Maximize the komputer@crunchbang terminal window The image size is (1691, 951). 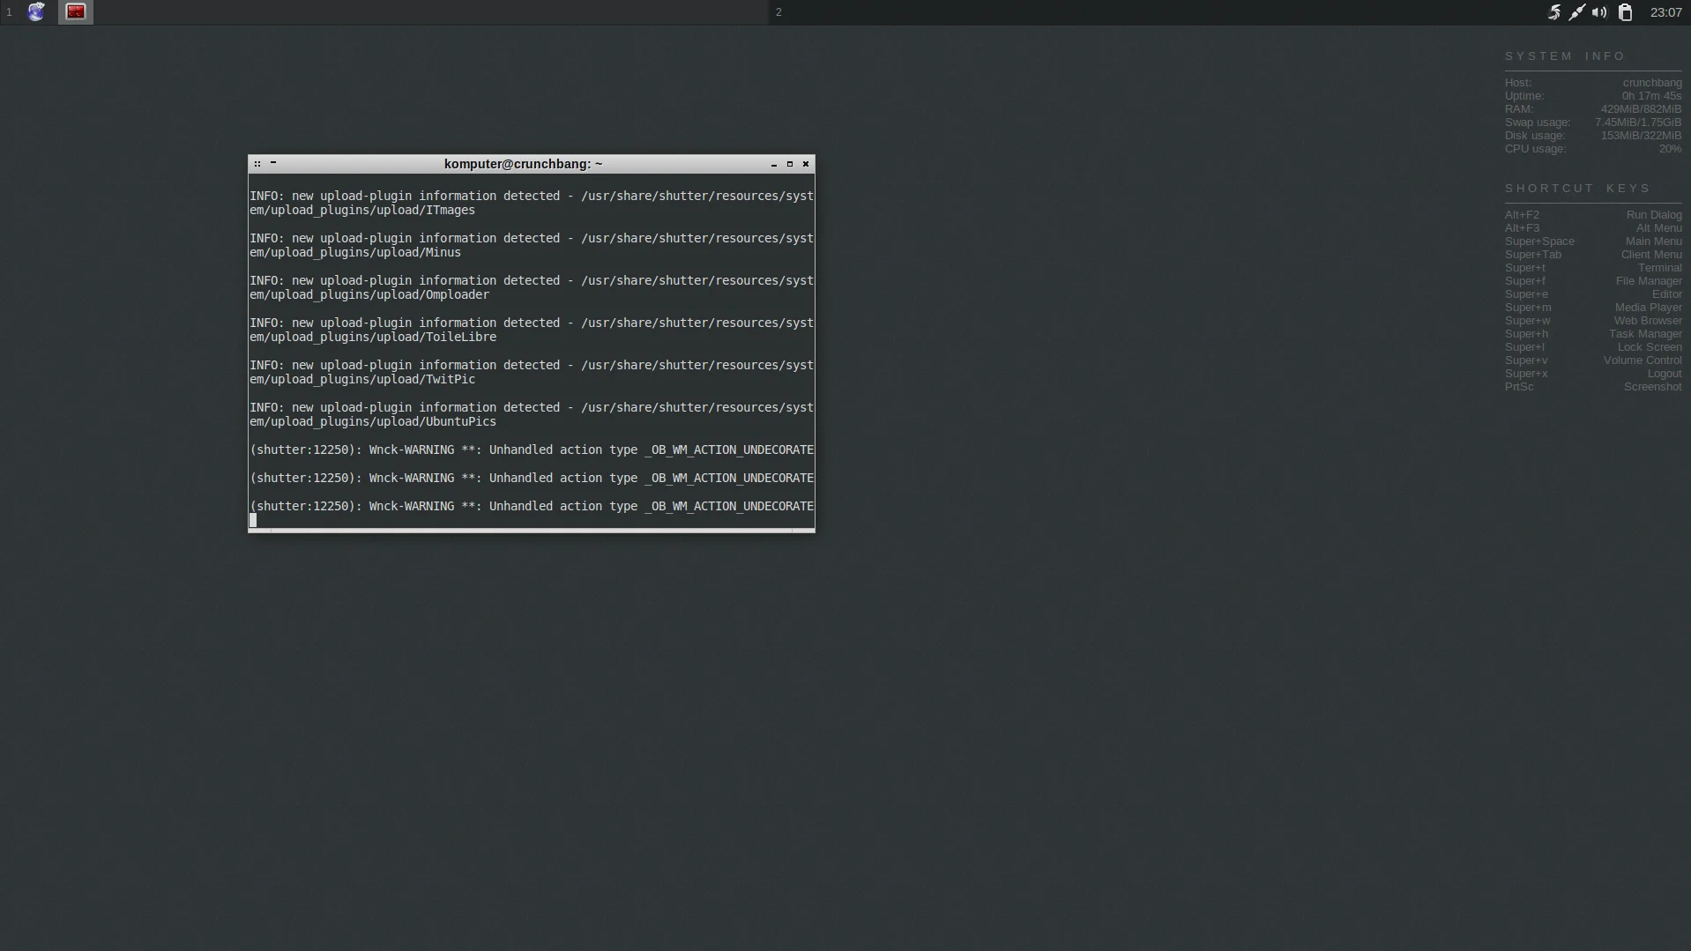tap(790, 164)
